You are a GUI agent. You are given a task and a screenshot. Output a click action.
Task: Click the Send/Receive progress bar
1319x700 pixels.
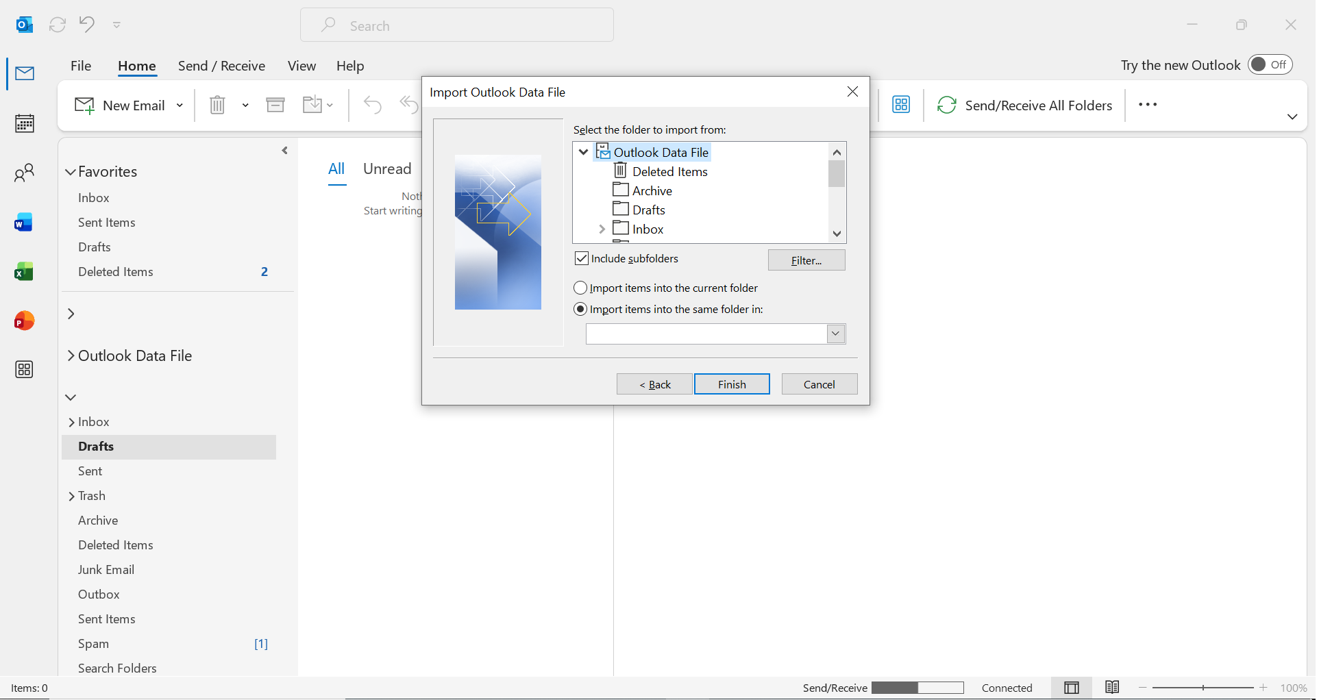917,688
